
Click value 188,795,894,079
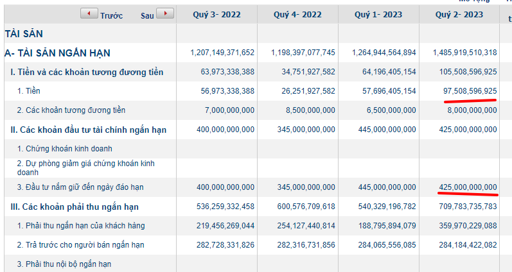(387, 226)
